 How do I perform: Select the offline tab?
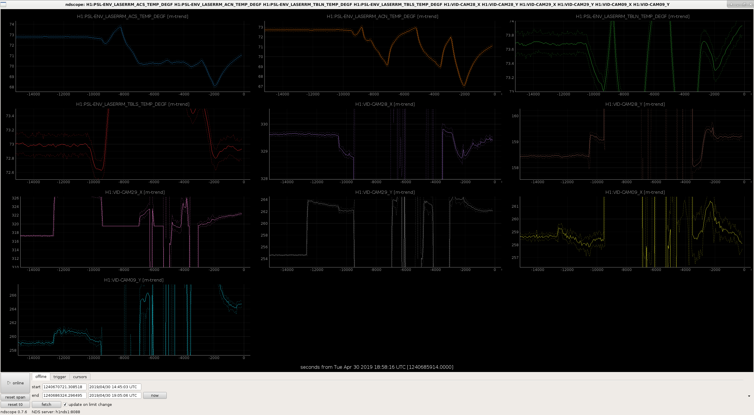(x=41, y=376)
